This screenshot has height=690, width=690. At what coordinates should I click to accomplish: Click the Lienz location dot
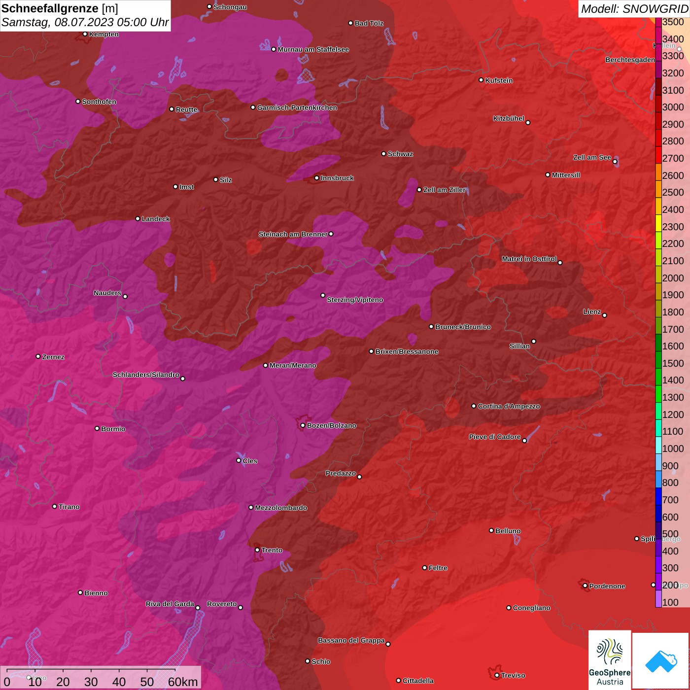[x=605, y=315]
